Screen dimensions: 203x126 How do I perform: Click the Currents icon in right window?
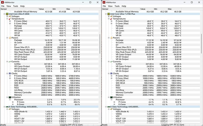(x=111, y=62)
